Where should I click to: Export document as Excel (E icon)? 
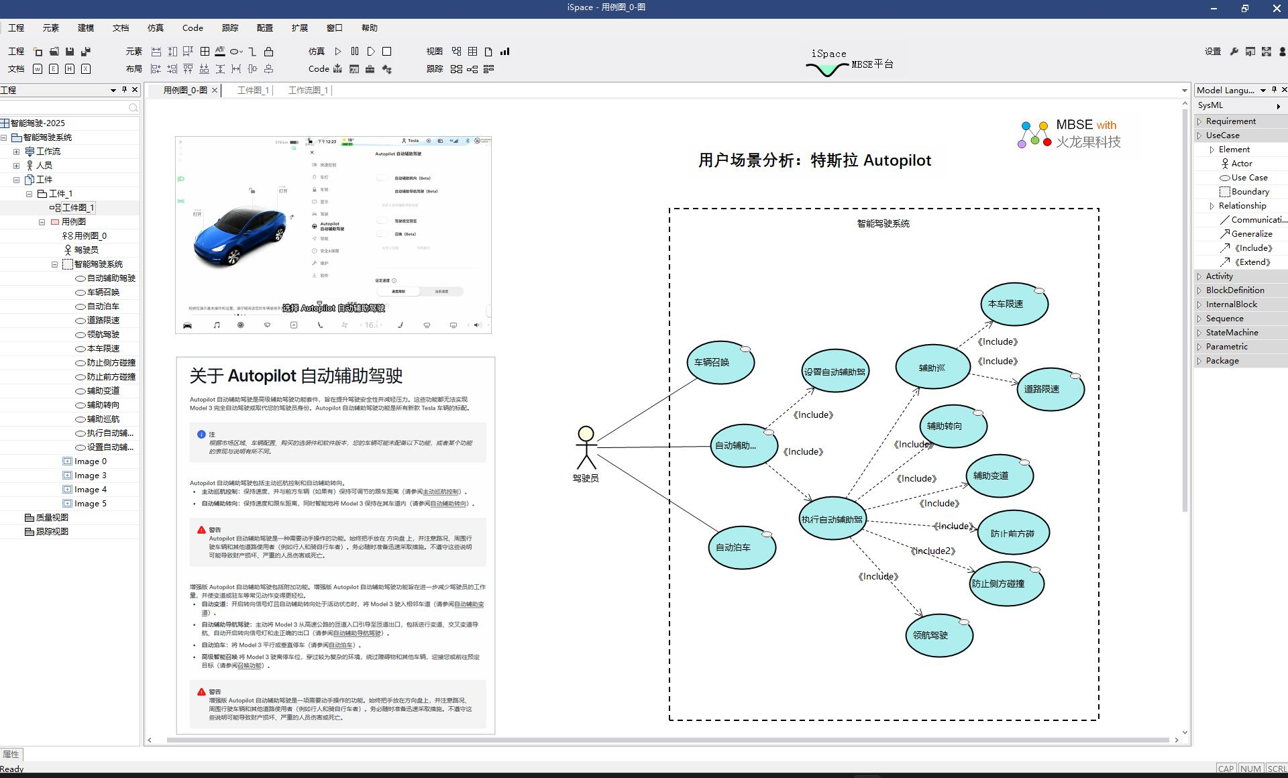tap(54, 69)
